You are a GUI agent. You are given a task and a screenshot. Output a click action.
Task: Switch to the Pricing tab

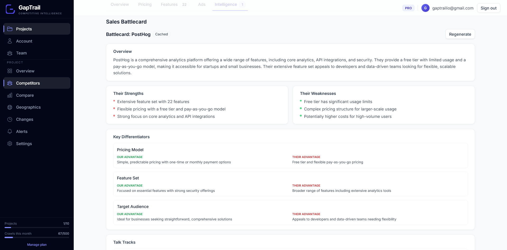click(x=145, y=4)
